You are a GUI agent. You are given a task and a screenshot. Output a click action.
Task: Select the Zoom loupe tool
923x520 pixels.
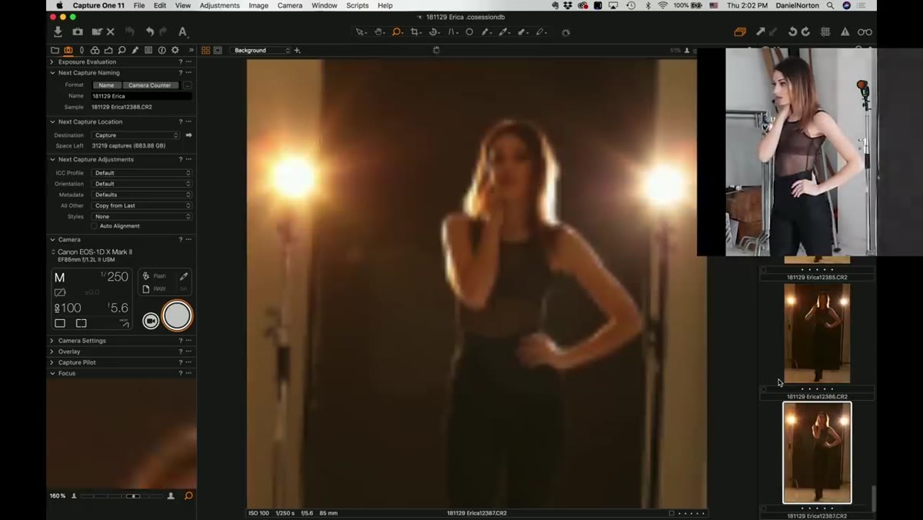coord(397,32)
